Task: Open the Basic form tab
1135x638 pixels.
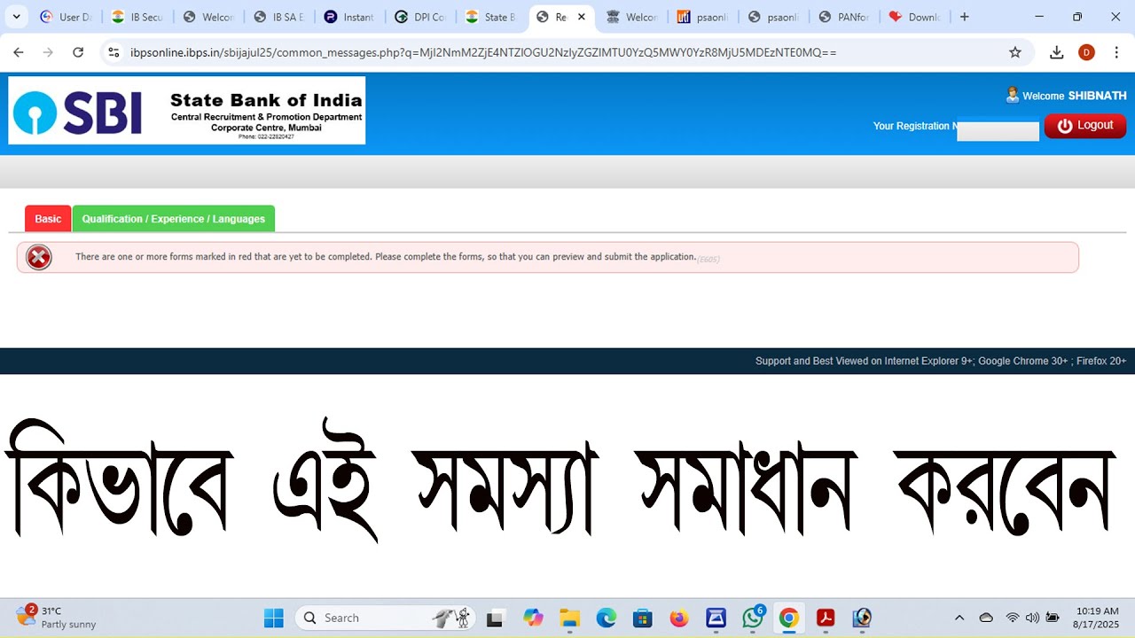Action: (48, 219)
